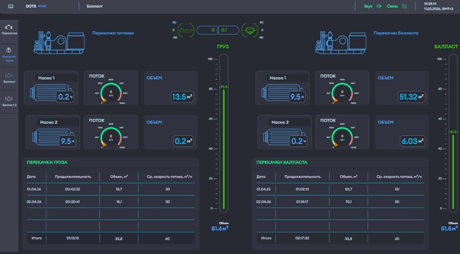Click the Перекачка балласта heading
The image size is (460, 254).
tap(396, 33)
